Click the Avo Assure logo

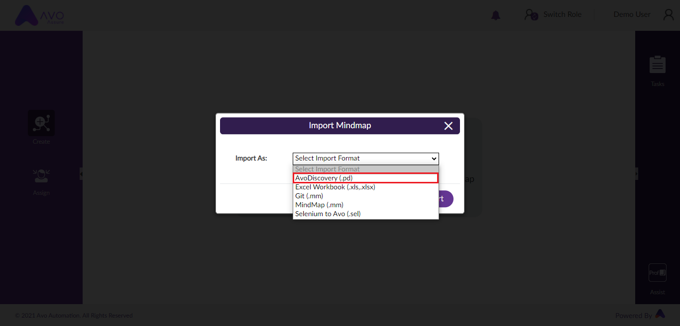[39, 15]
